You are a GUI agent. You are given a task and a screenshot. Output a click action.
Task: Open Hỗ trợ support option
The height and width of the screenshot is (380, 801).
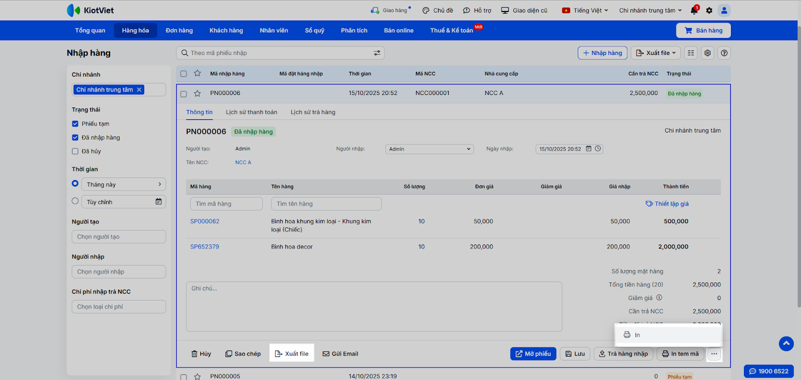[477, 10]
